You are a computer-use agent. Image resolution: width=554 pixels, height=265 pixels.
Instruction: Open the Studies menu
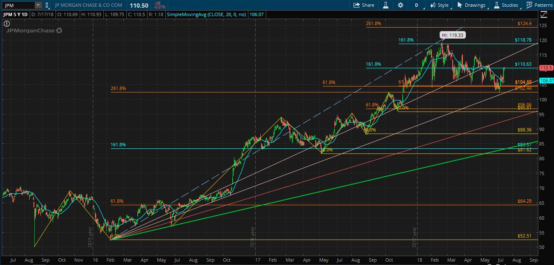(506, 5)
